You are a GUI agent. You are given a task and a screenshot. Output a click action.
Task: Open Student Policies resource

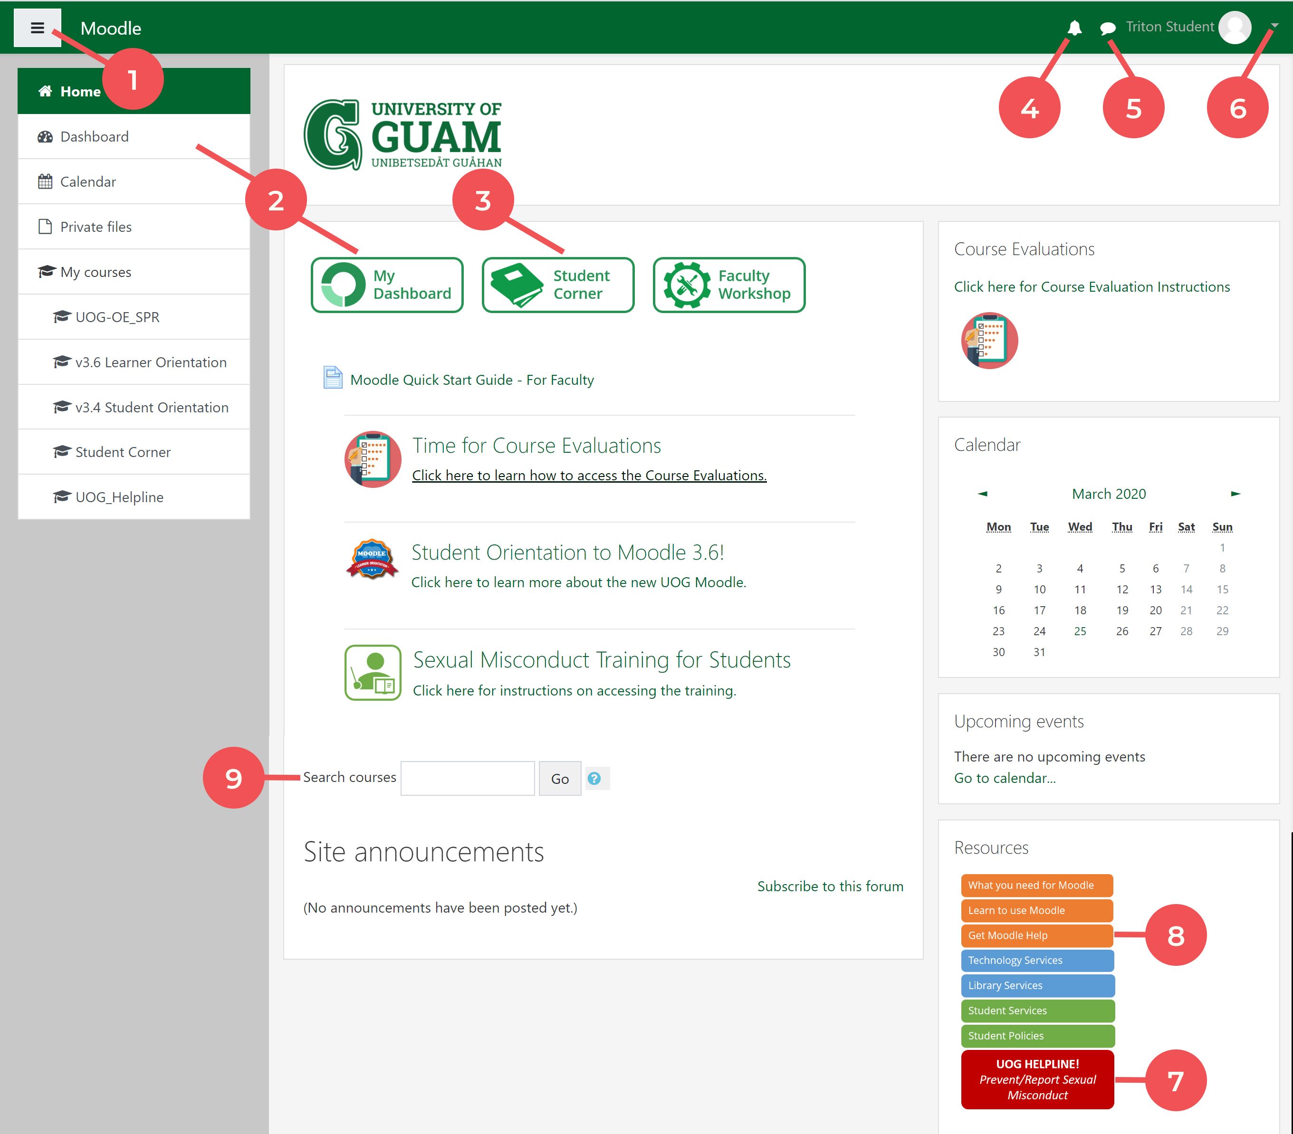click(x=1037, y=1036)
